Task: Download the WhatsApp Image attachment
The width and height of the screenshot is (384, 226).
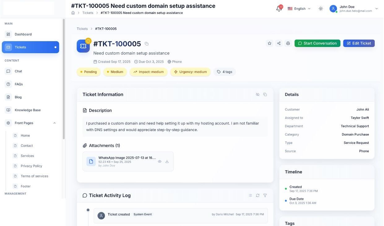Action: pyautogui.click(x=167, y=161)
